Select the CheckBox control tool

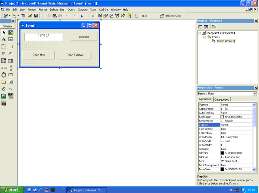coord(4,54)
